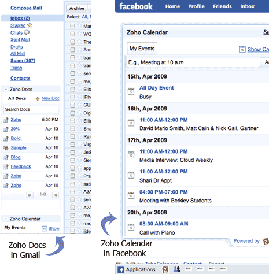Open the All Mail folder
Image resolution: width=269 pixels, height=274 pixels.
point(18,54)
